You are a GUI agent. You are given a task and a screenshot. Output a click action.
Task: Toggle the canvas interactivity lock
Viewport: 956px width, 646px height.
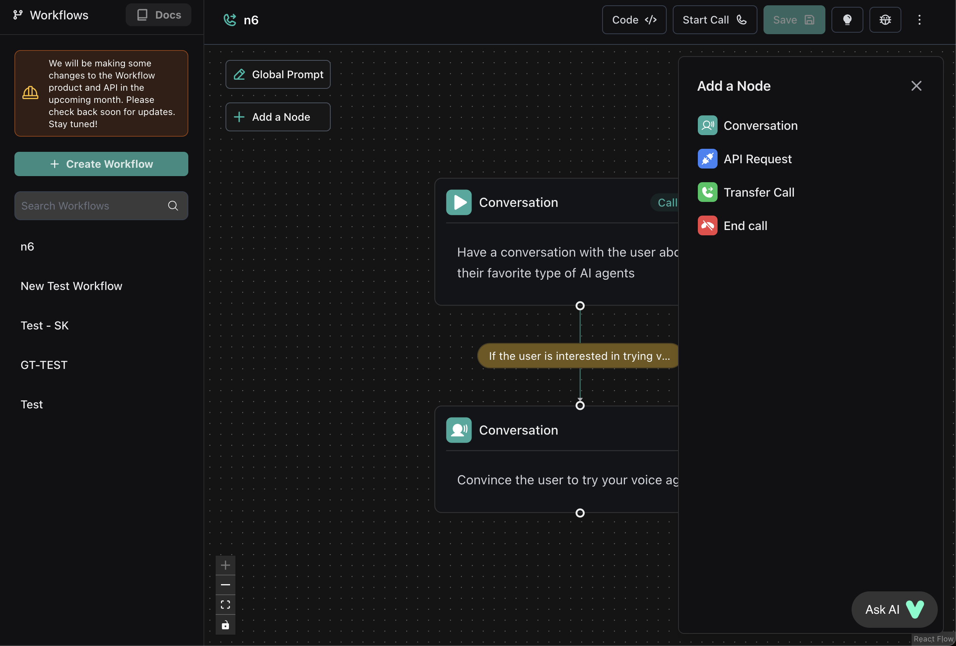pos(226,625)
